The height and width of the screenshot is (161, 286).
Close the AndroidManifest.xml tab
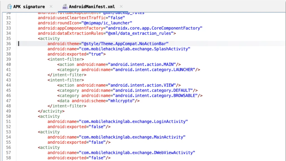pyautogui.click(x=121, y=6)
